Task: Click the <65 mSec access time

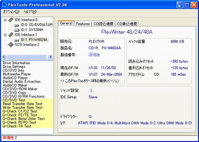Action: click(178, 74)
